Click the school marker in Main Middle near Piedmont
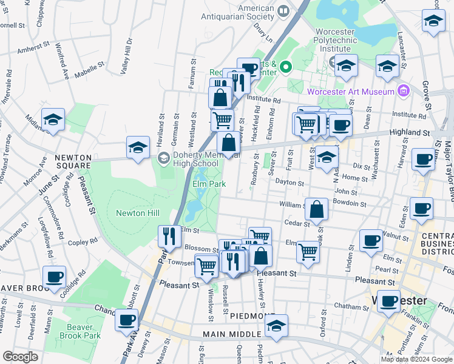The image size is (454, 364). [x=277, y=328]
